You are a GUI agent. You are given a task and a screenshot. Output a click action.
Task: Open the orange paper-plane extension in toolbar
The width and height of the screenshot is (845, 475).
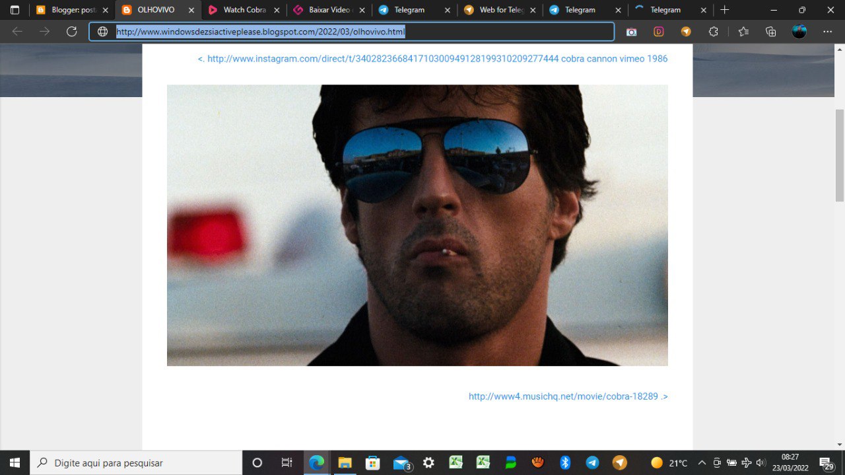pyautogui.click(x=686, y=32)
